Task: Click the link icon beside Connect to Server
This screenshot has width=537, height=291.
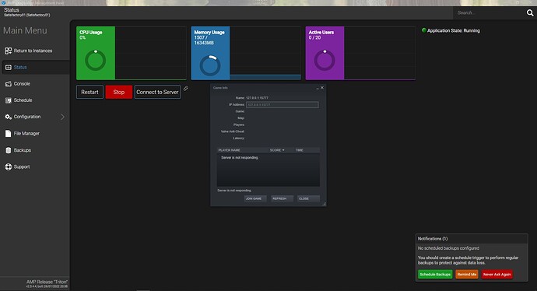Action: (x=186, y=89)
